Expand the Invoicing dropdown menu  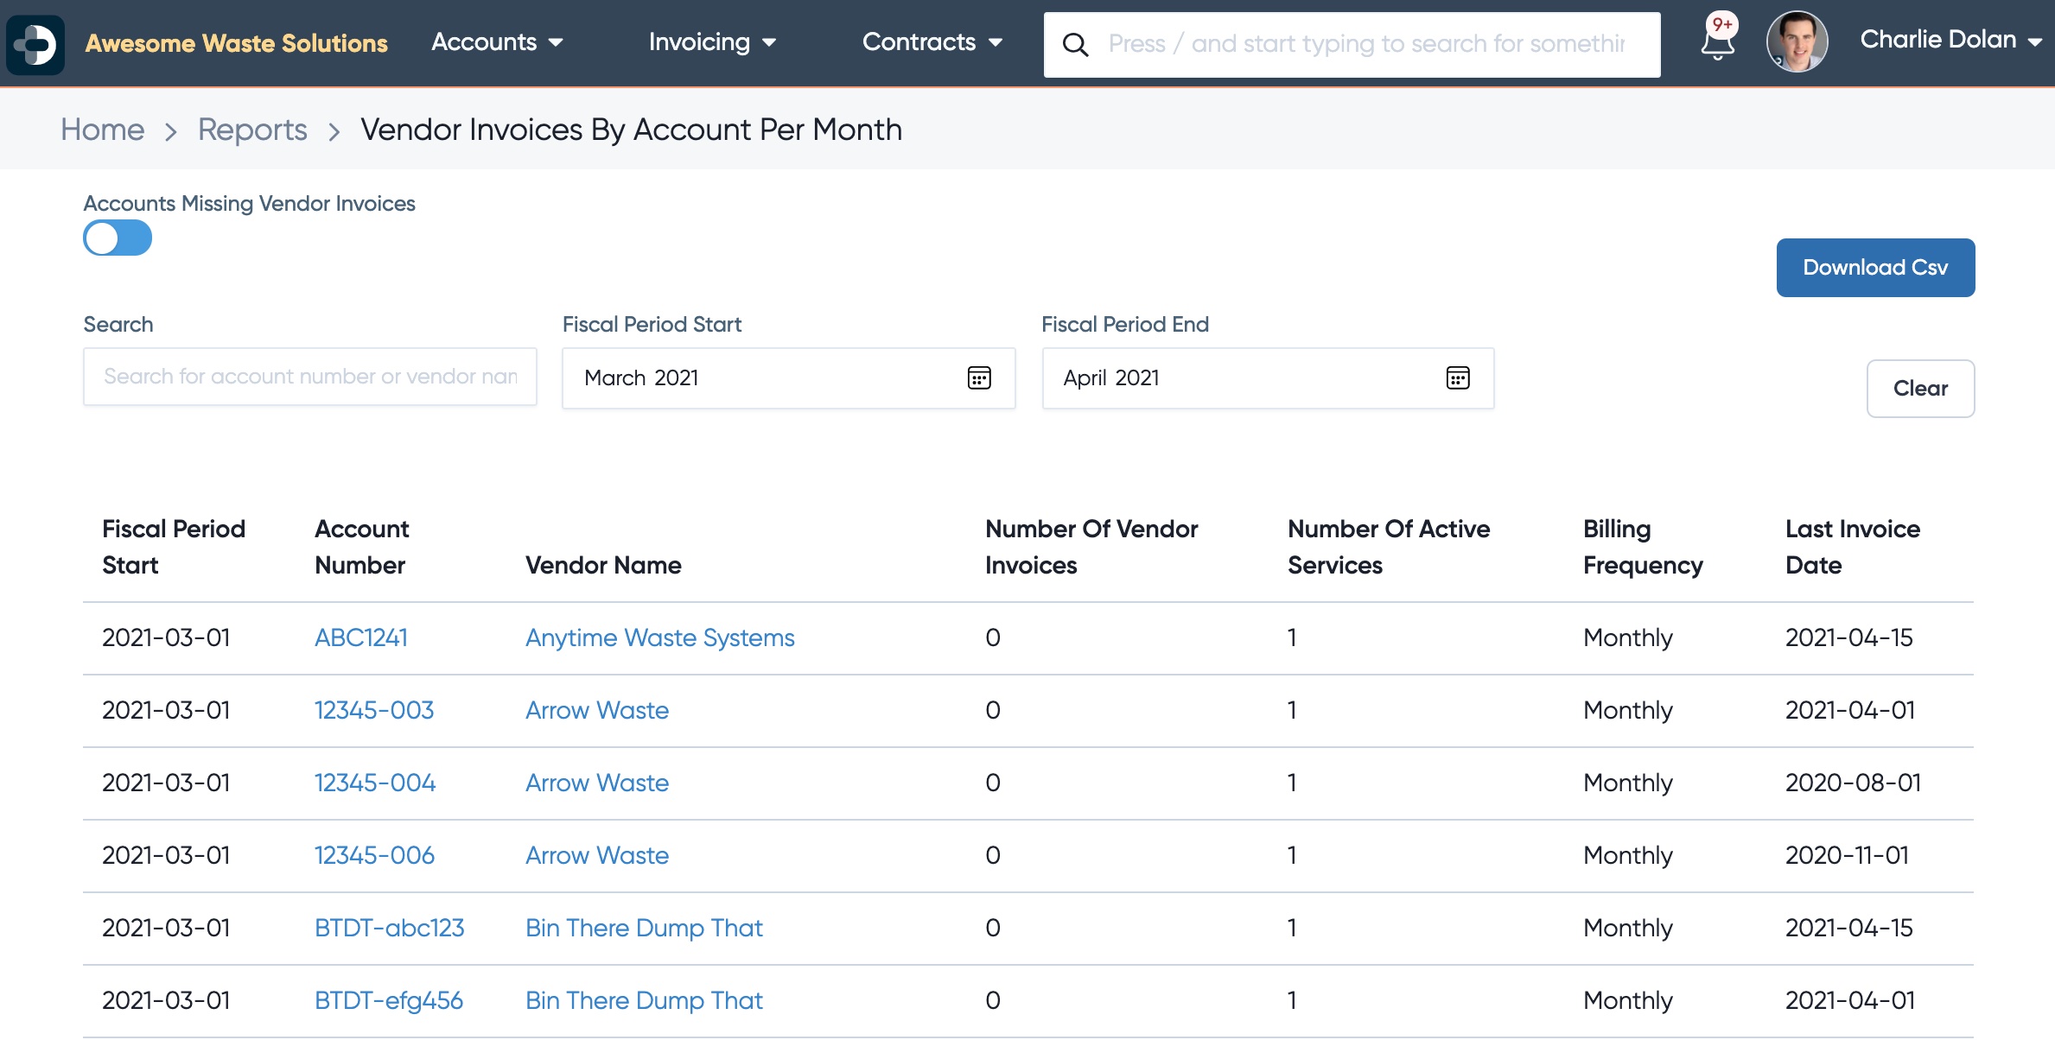tap(712, 42)
